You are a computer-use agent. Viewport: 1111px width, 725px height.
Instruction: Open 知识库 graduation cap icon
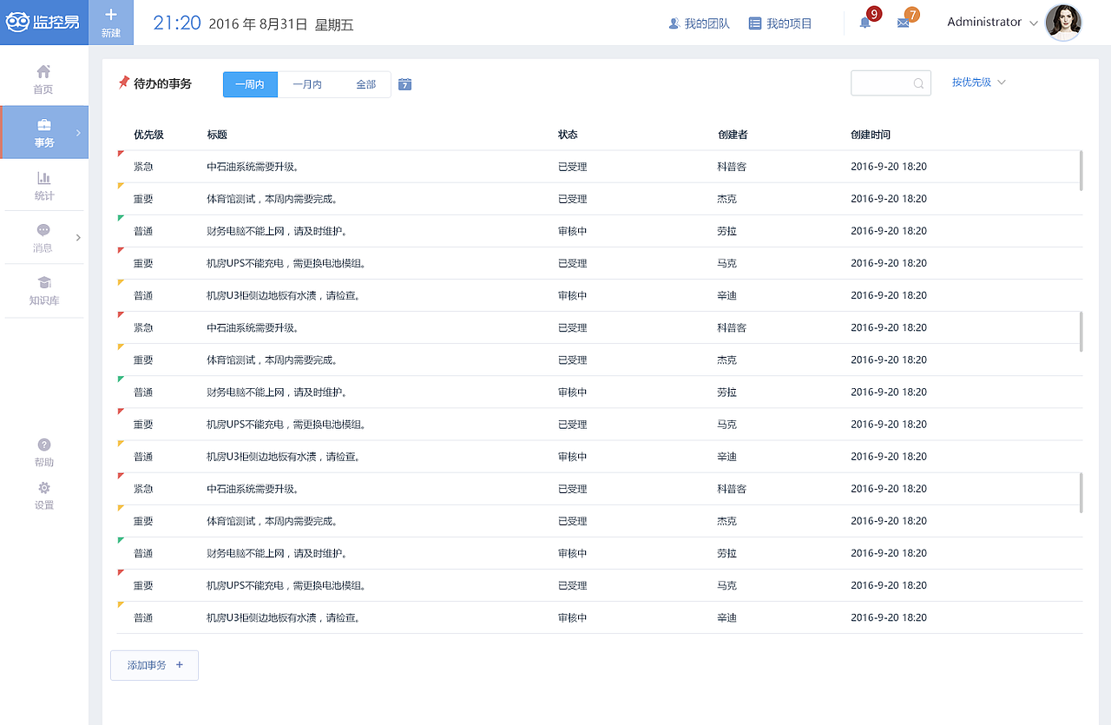pyautogui.click(x=43, y=283)
